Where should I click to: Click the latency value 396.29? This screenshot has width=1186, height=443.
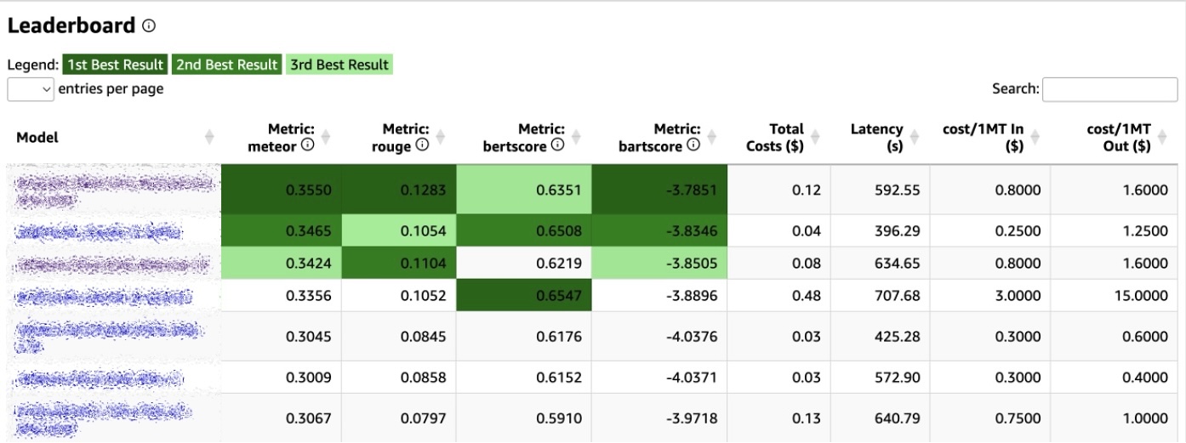click(898, 231)
